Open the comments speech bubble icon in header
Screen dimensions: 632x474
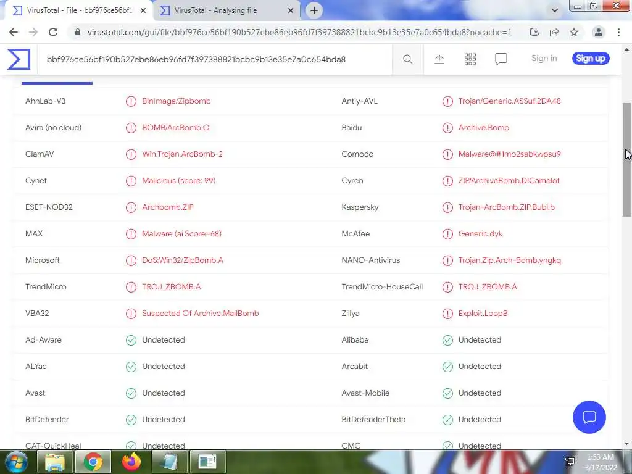pos(501,59)
